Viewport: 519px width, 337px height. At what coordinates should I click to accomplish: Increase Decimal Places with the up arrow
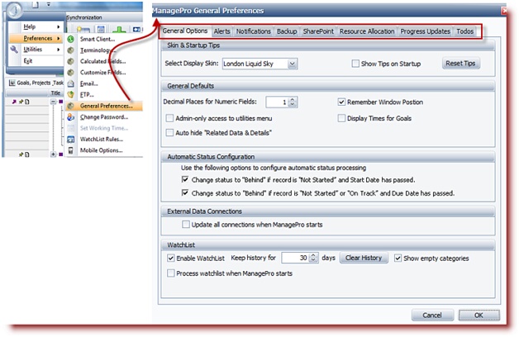293,100
